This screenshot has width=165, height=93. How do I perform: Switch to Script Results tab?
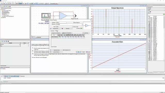click(x=6, y=82)
